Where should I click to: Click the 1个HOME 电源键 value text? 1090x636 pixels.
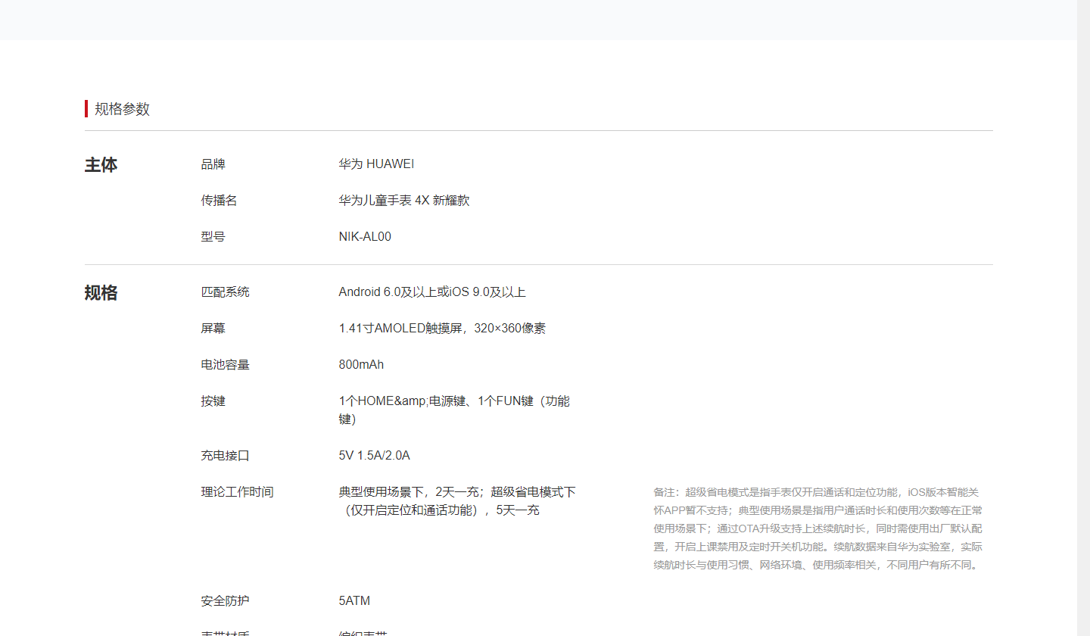(454, 410)
